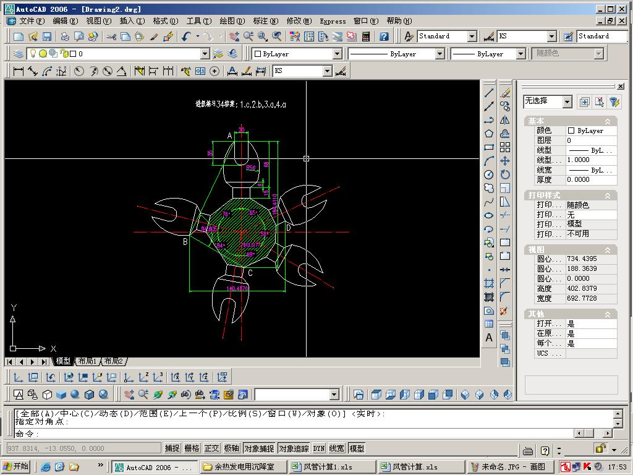Toggle 模型 model space button in status bar
The width and height of the screenshot is (633, 475).
[357, 448]
